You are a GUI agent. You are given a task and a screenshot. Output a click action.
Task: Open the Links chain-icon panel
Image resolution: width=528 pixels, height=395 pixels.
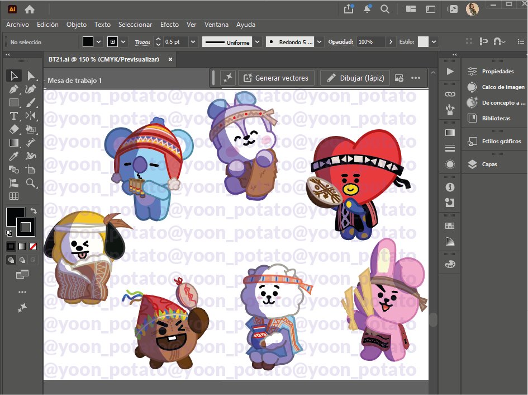450,94
